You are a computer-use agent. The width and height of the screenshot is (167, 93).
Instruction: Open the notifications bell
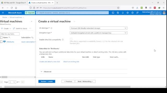[x=123, y=13]
